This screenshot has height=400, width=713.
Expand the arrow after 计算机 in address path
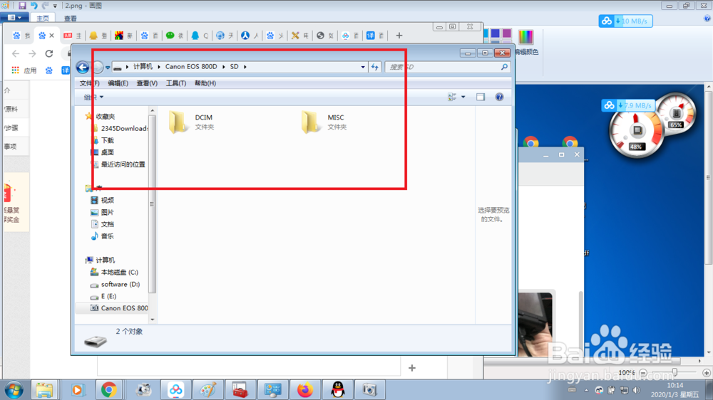pos(159,67)
